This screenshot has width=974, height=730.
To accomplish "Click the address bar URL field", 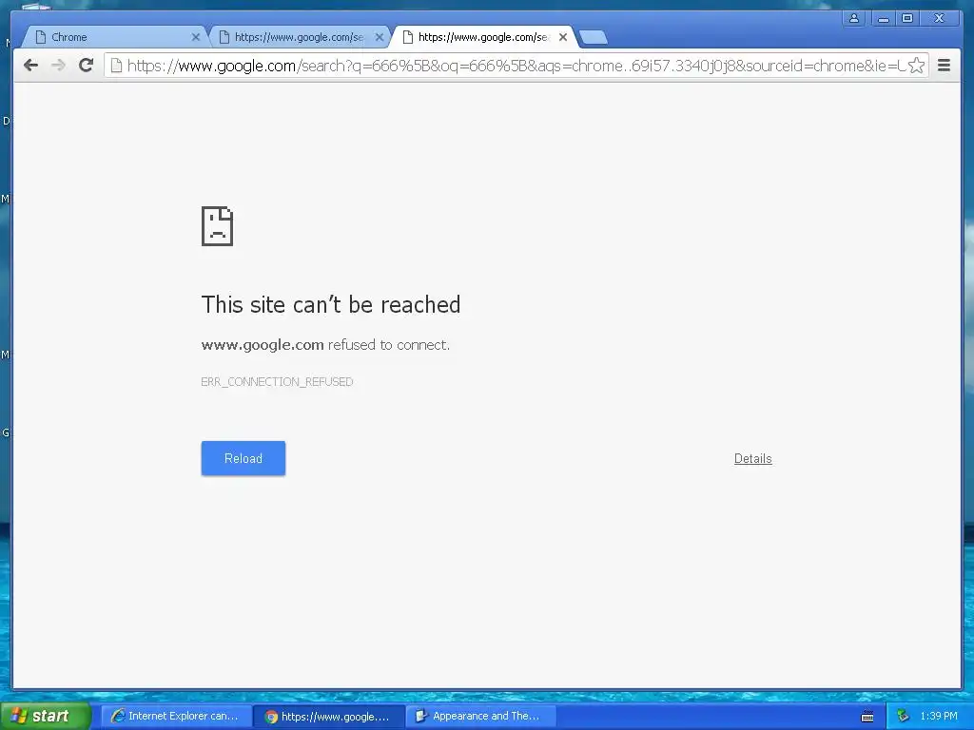I will 516,66.
